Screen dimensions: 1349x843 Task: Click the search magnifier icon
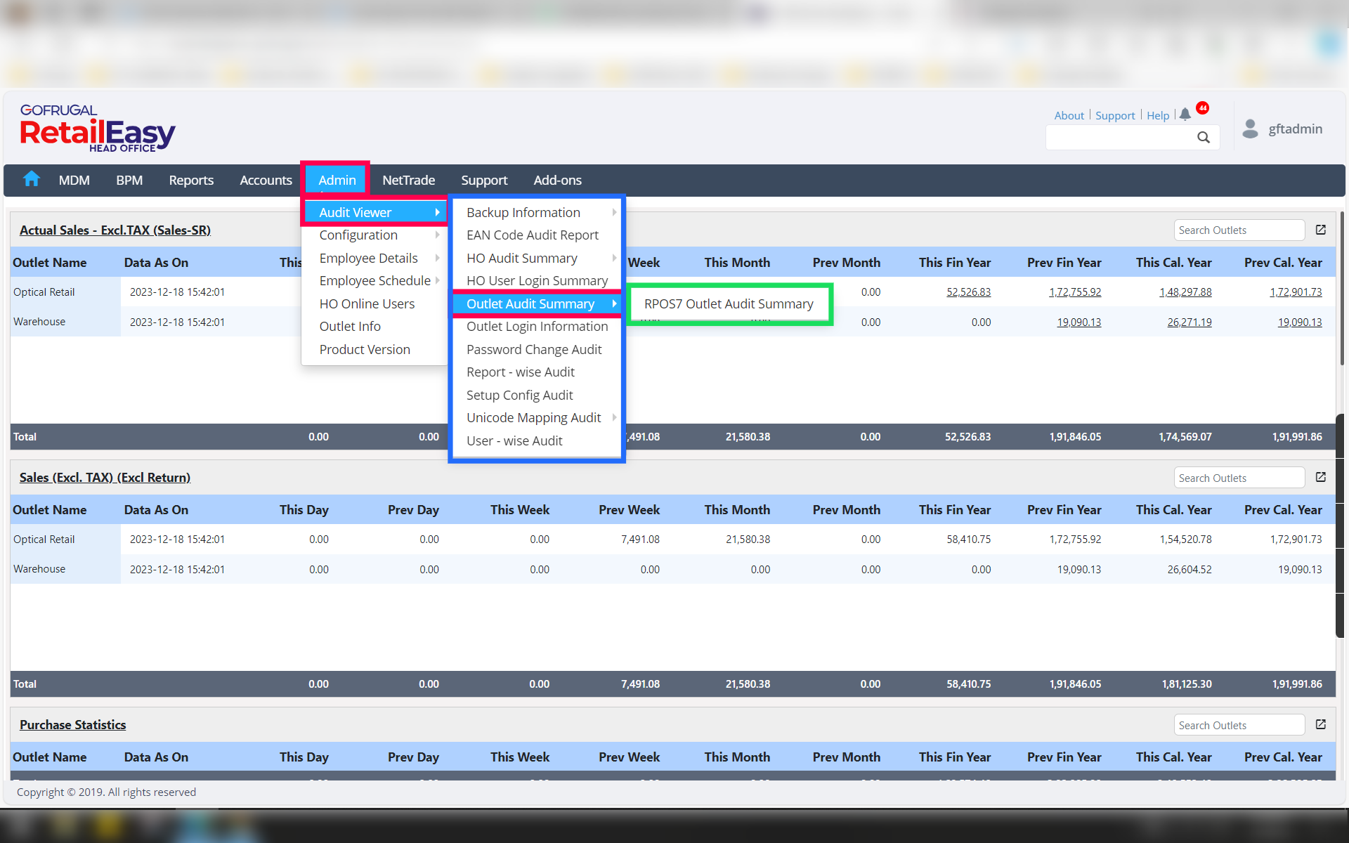point(1204,138)
